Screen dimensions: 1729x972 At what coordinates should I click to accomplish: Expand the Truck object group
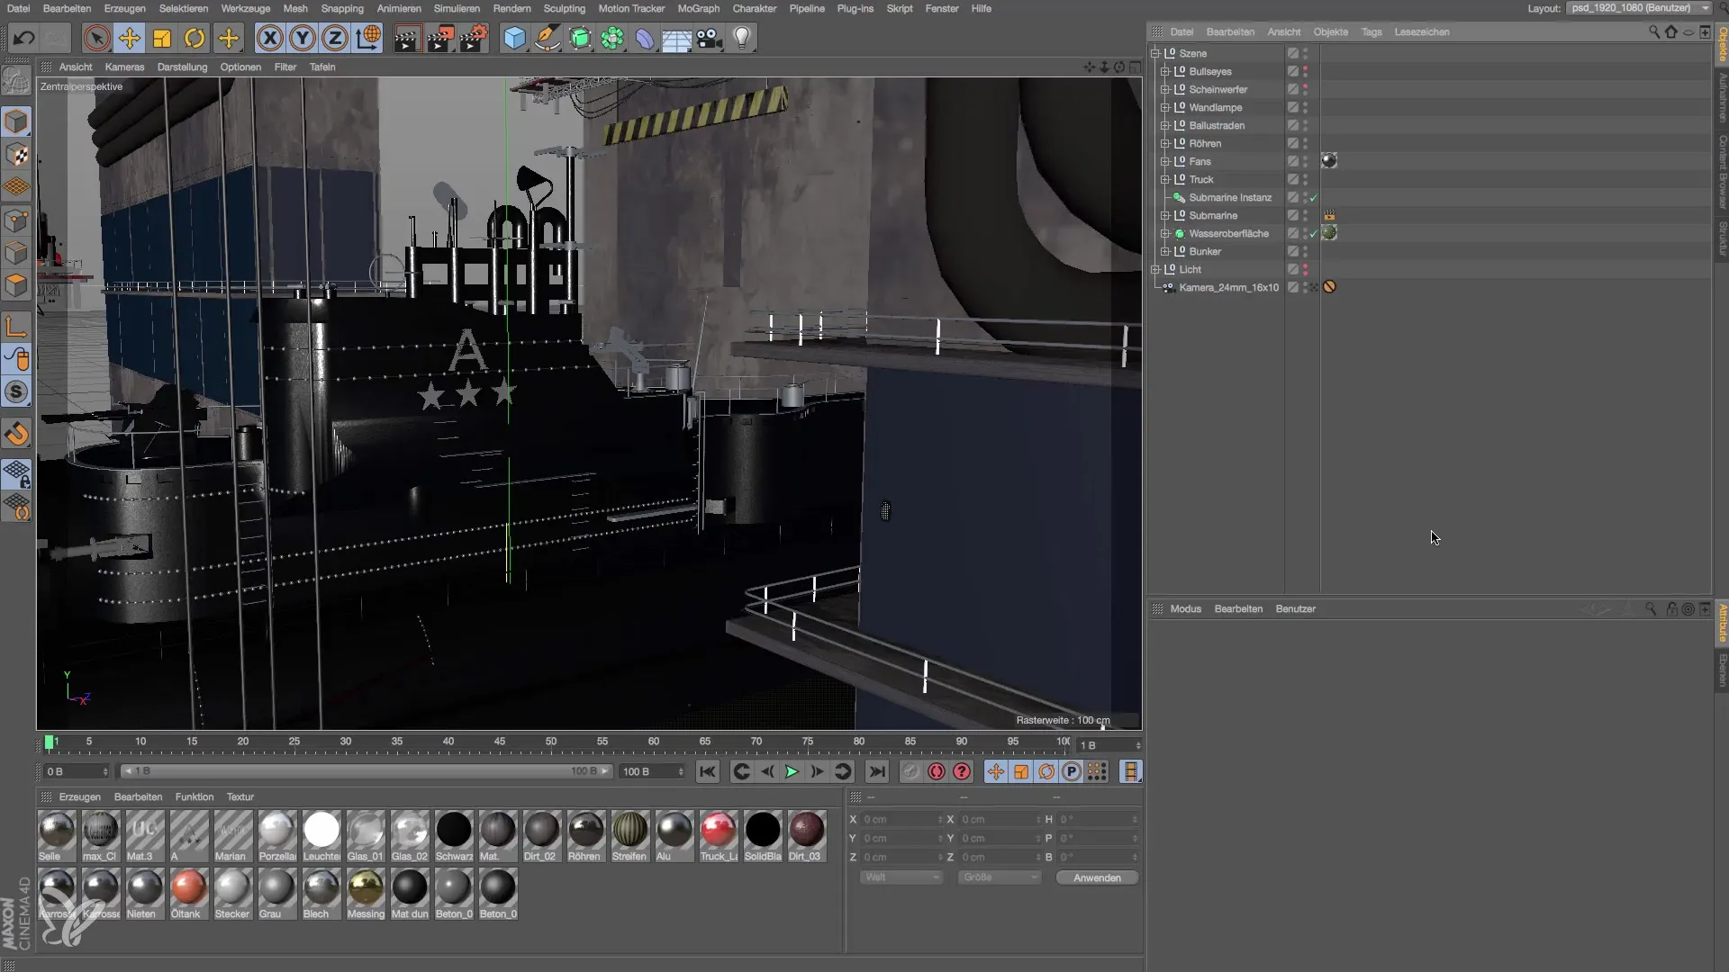click(1164, 179)
